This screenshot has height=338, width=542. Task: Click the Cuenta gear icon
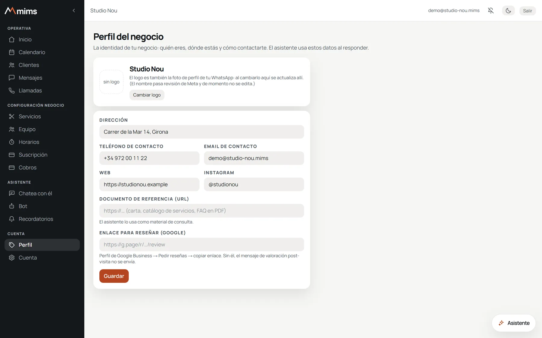pos(12,257)
